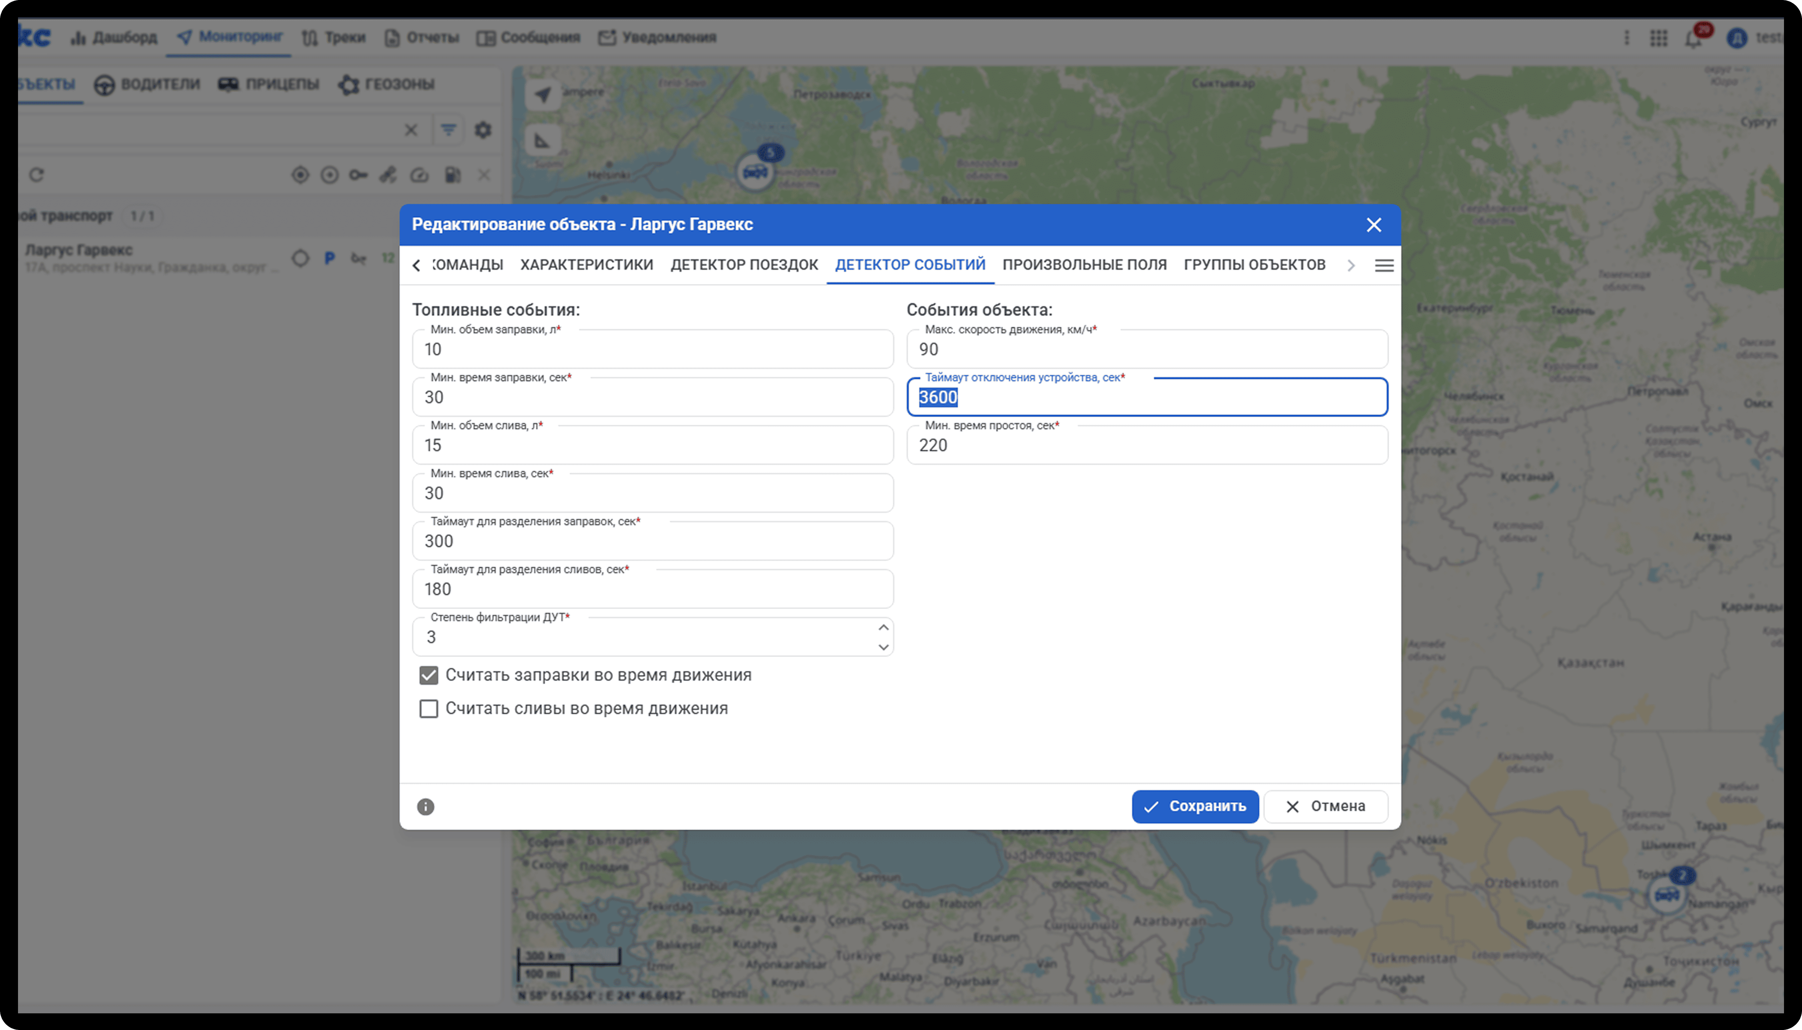Refresh the objects list

tap(36, 175)
